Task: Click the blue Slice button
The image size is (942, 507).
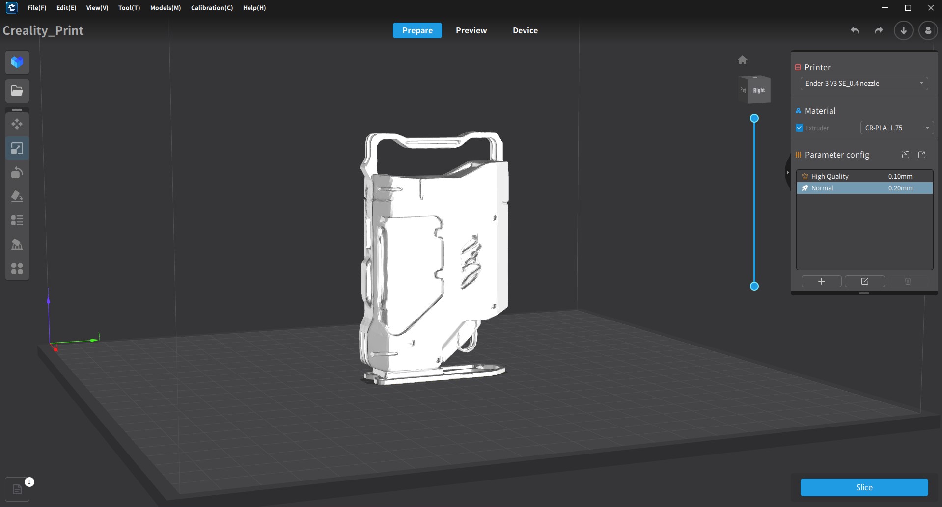Action: (x=864, y=487)
